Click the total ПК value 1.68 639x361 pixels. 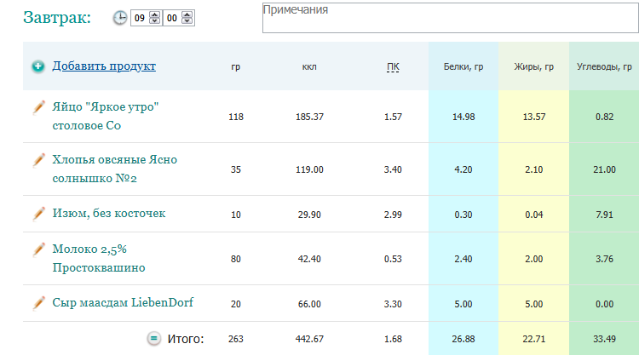tap(393, 339)
